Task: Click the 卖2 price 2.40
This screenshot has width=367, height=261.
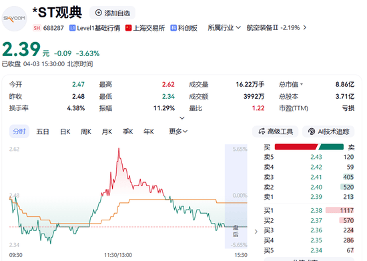Action: click(316, 187)
